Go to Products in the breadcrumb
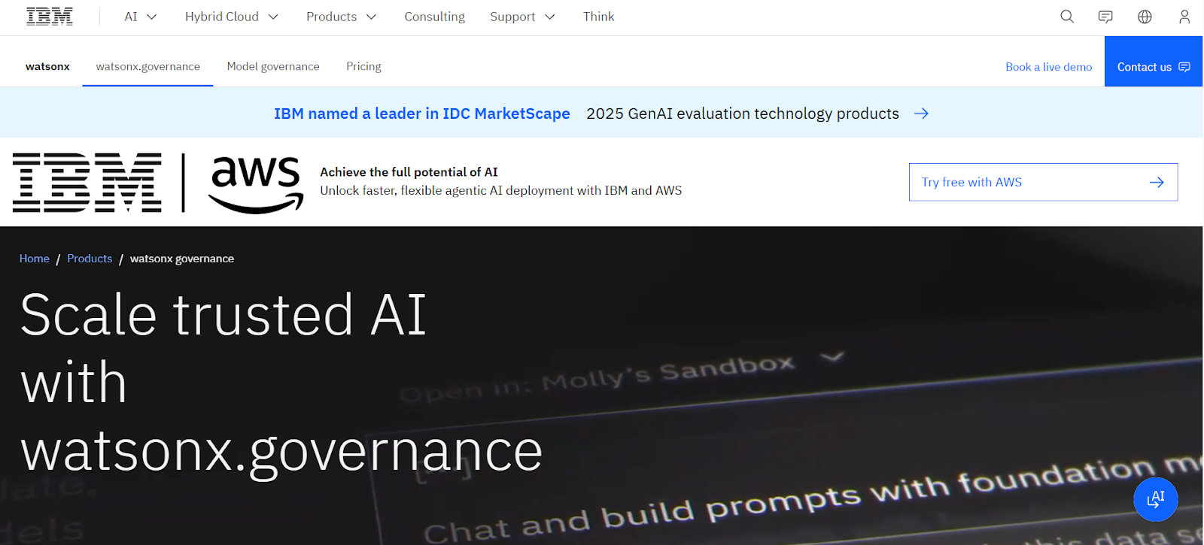Viewport: 1204px width, 545px height. click(x=90, y=259)
